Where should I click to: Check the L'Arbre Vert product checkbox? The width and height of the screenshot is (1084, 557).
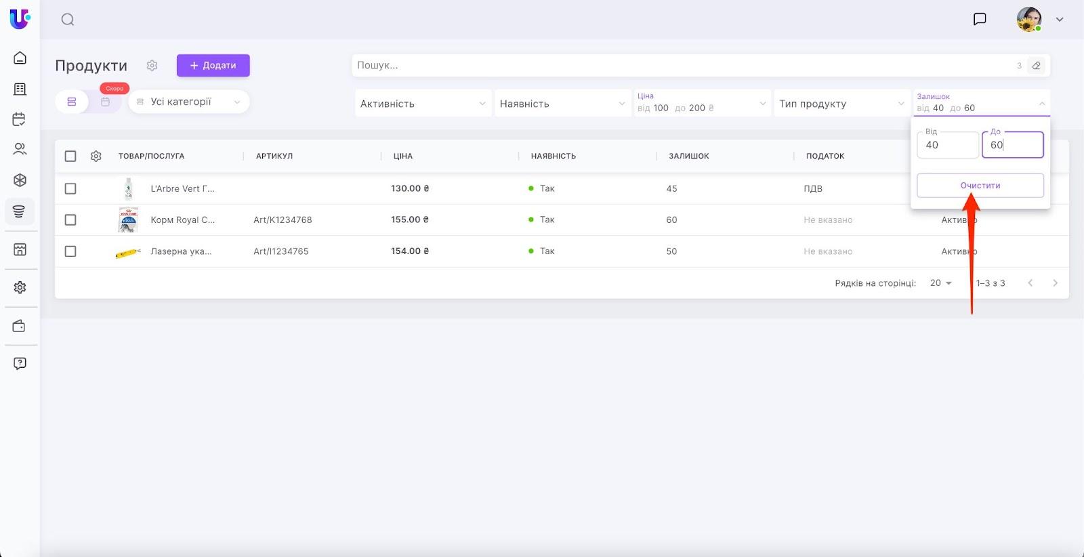point(70,188)
